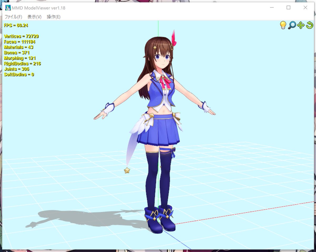Select the green four-arrow move icon
316x252 pixels.
tap(301, 25)
